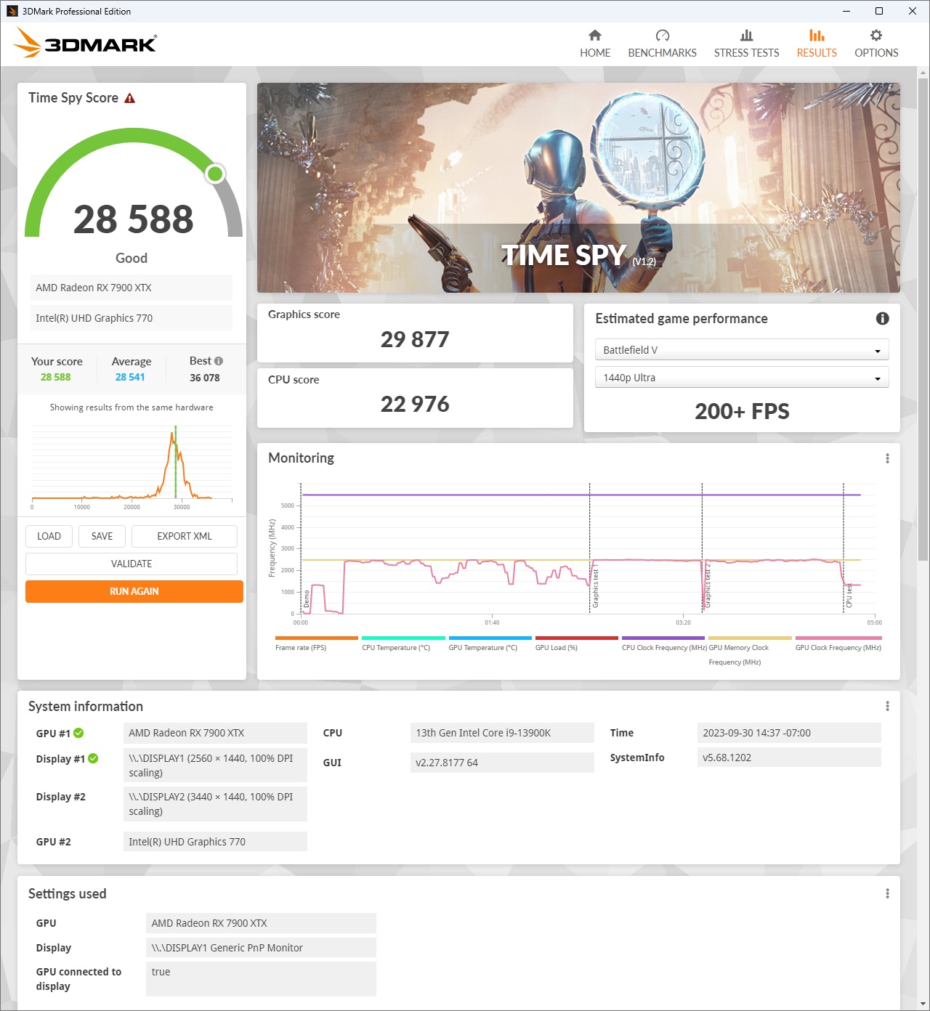Open the Home tab
Screen dimensions: 930x1011
pyautogui.click(x=595, y=44)
